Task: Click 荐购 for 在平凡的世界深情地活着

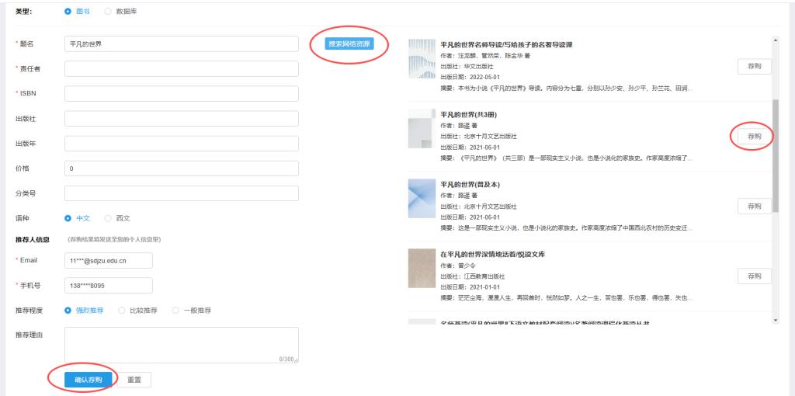Action: click(754, 276)
